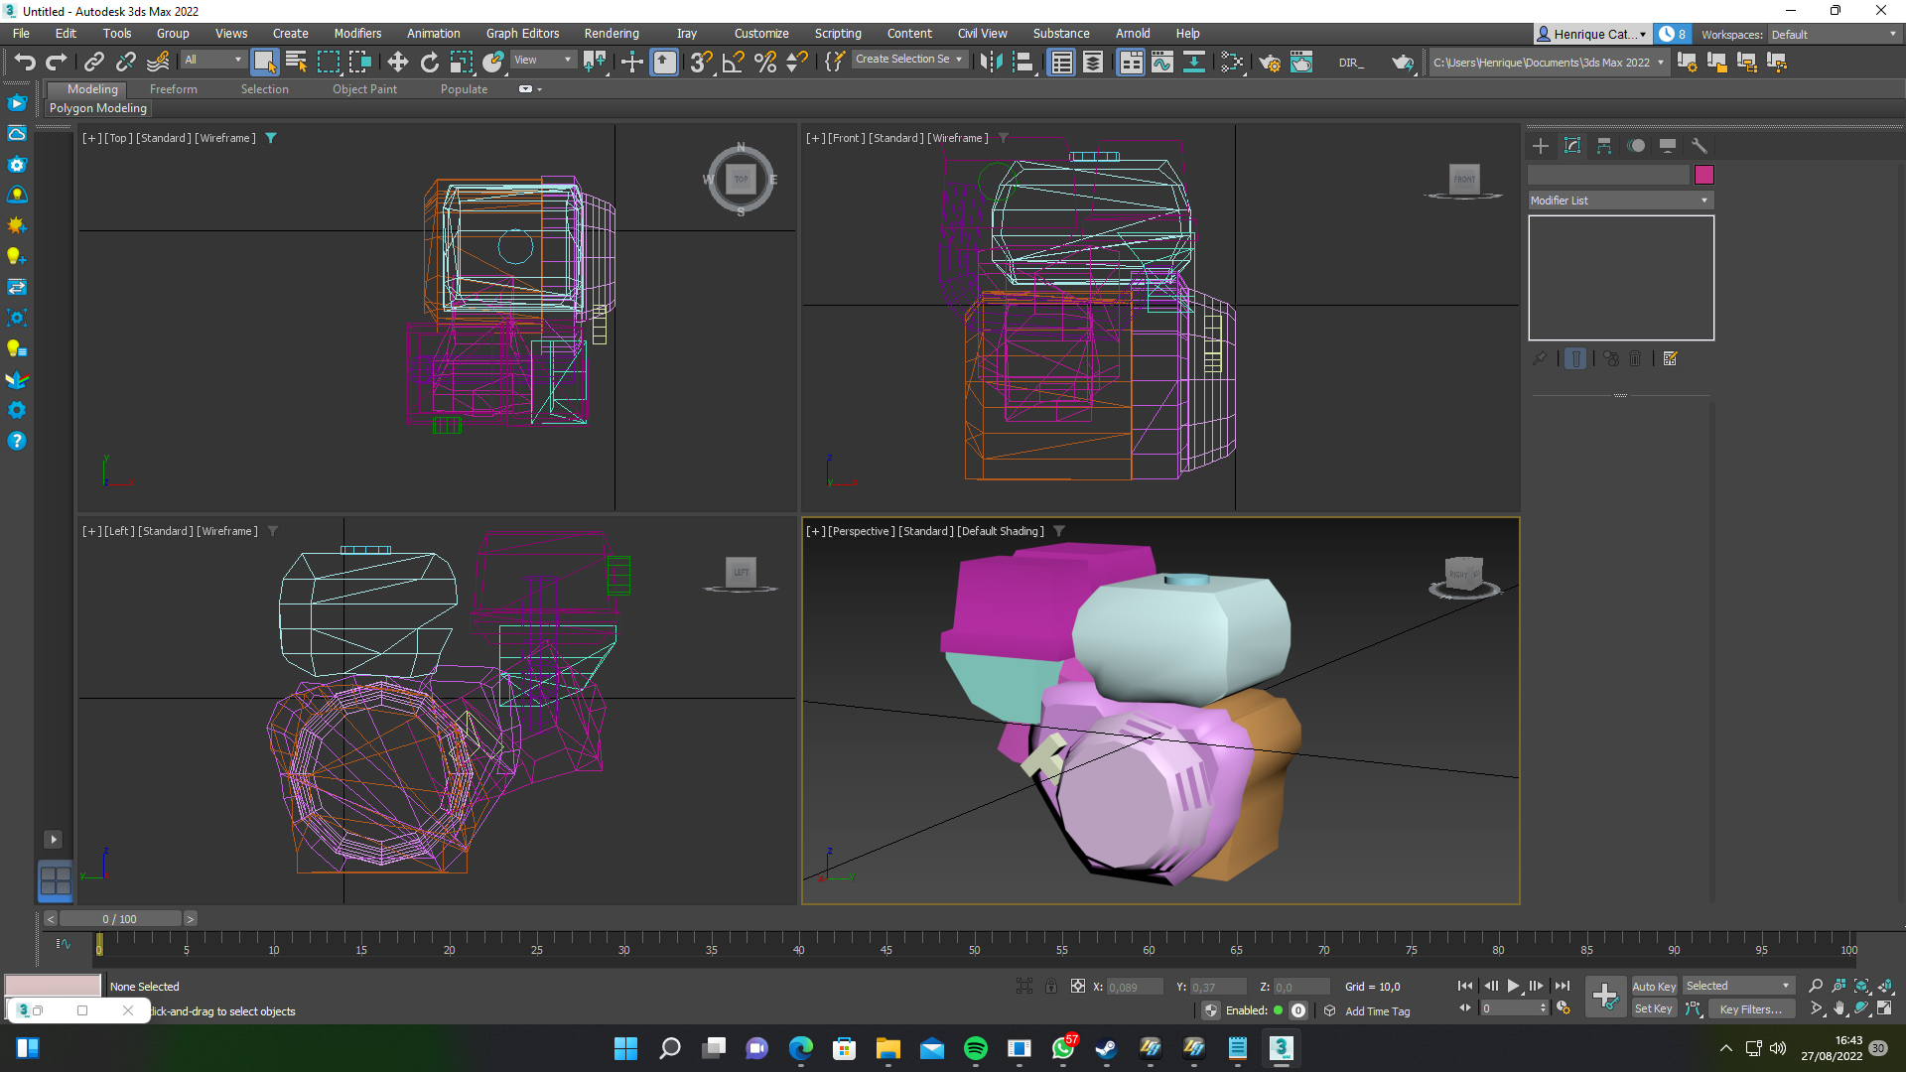This screenshot has height=1072, width=1906.
Task: Expand the Modifier List dropdown
Action: [x=1620, y=201]
